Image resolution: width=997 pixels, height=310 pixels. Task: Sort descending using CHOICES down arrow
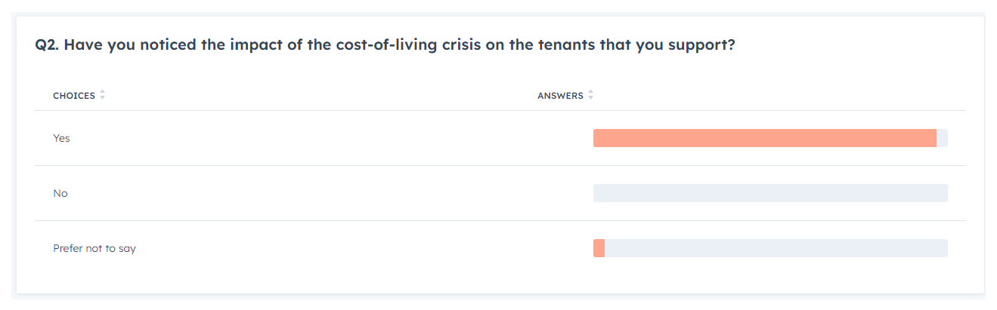(102, 99)
